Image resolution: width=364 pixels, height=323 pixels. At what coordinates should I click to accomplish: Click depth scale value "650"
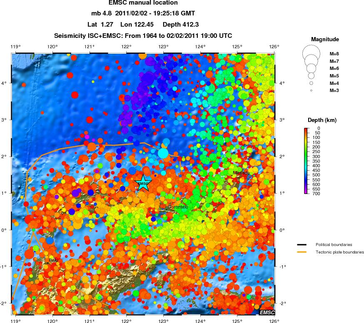pyautogui.click(x=316, y=189)
